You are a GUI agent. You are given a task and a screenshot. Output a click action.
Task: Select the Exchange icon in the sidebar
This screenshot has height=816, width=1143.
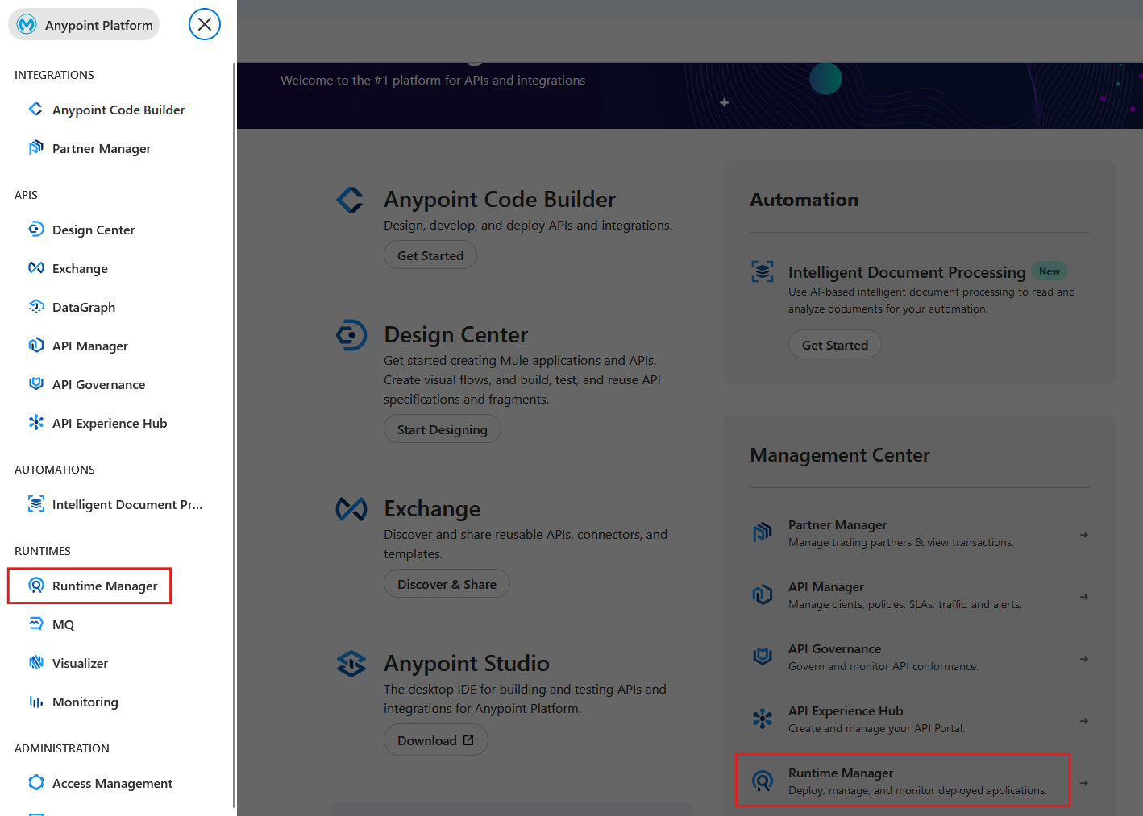tap(35, 268)
